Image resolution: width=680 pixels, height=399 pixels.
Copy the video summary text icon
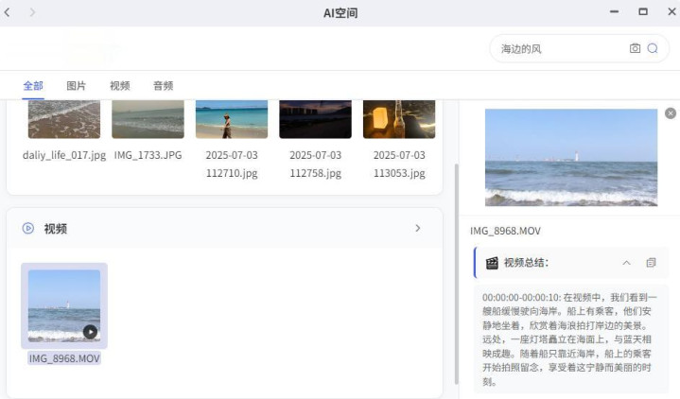point(651,263)
